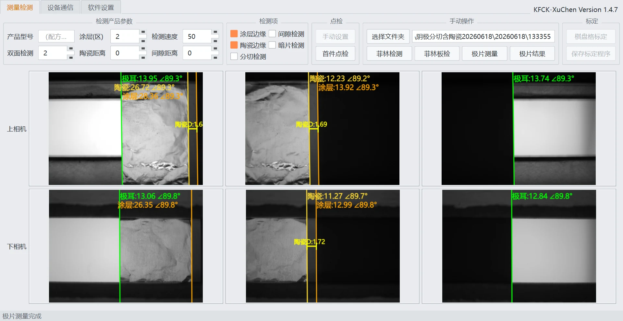Screen dimensions: 623x321
Task: Decrease 检测速度 with the down arrow
Action: click(215, 40)
